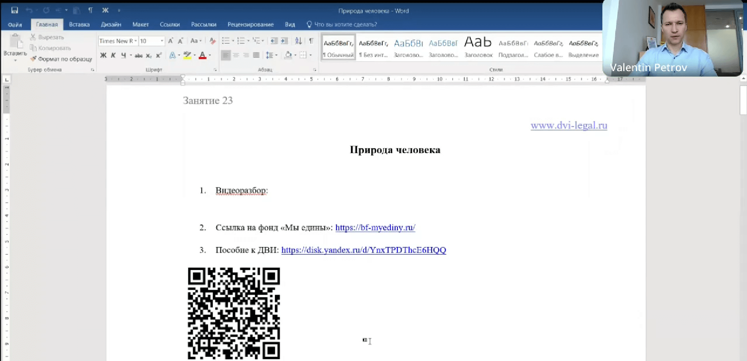Screen dimensions: 747x361
Task: Show paragraph marks with the ¶ icon
Action: (x=311, y=41)
